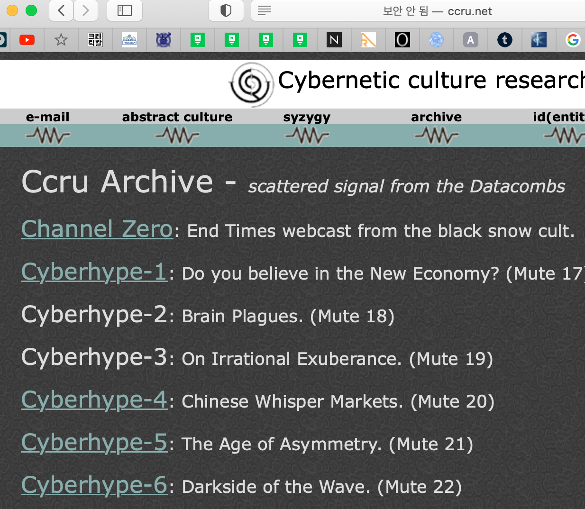The height and width of the screenshot is (509, 585).
Task: Open the light blue sphere favorite
Action: (x=437, y=40)
